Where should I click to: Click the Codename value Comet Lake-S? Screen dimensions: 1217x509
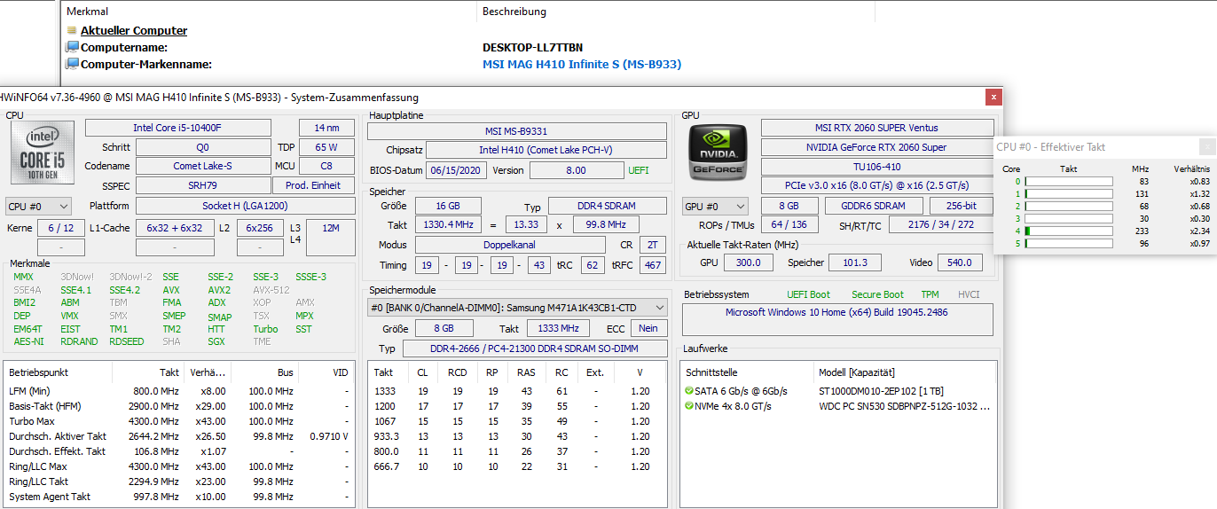203,166
